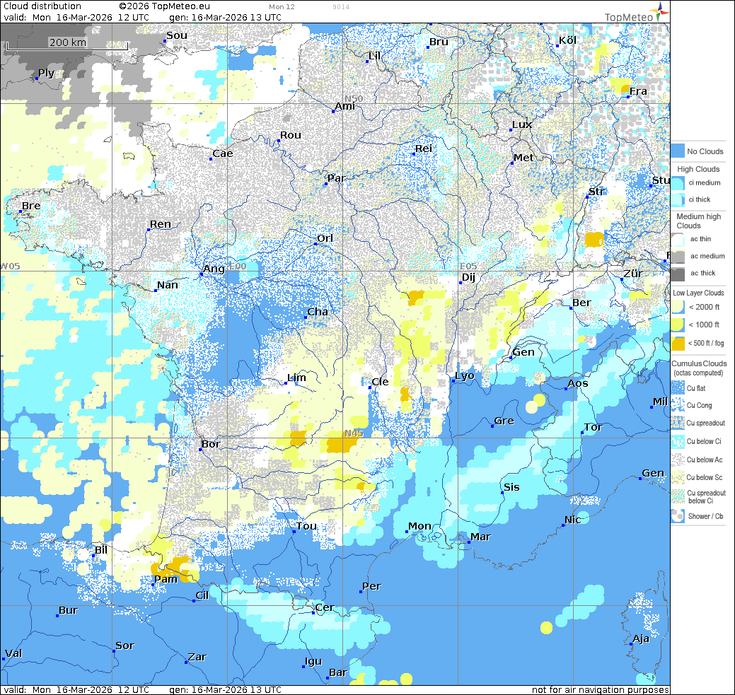Click the Toulouse city marker

[294, 531]
